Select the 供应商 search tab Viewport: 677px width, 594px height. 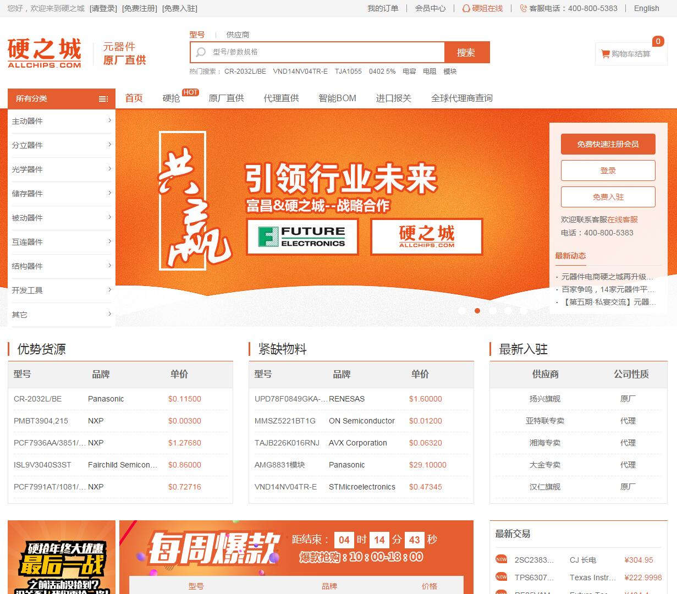(238, 35)
